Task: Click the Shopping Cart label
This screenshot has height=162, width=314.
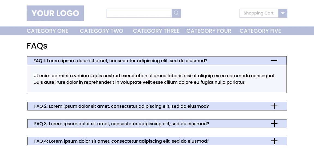Action: coord(258,13)
